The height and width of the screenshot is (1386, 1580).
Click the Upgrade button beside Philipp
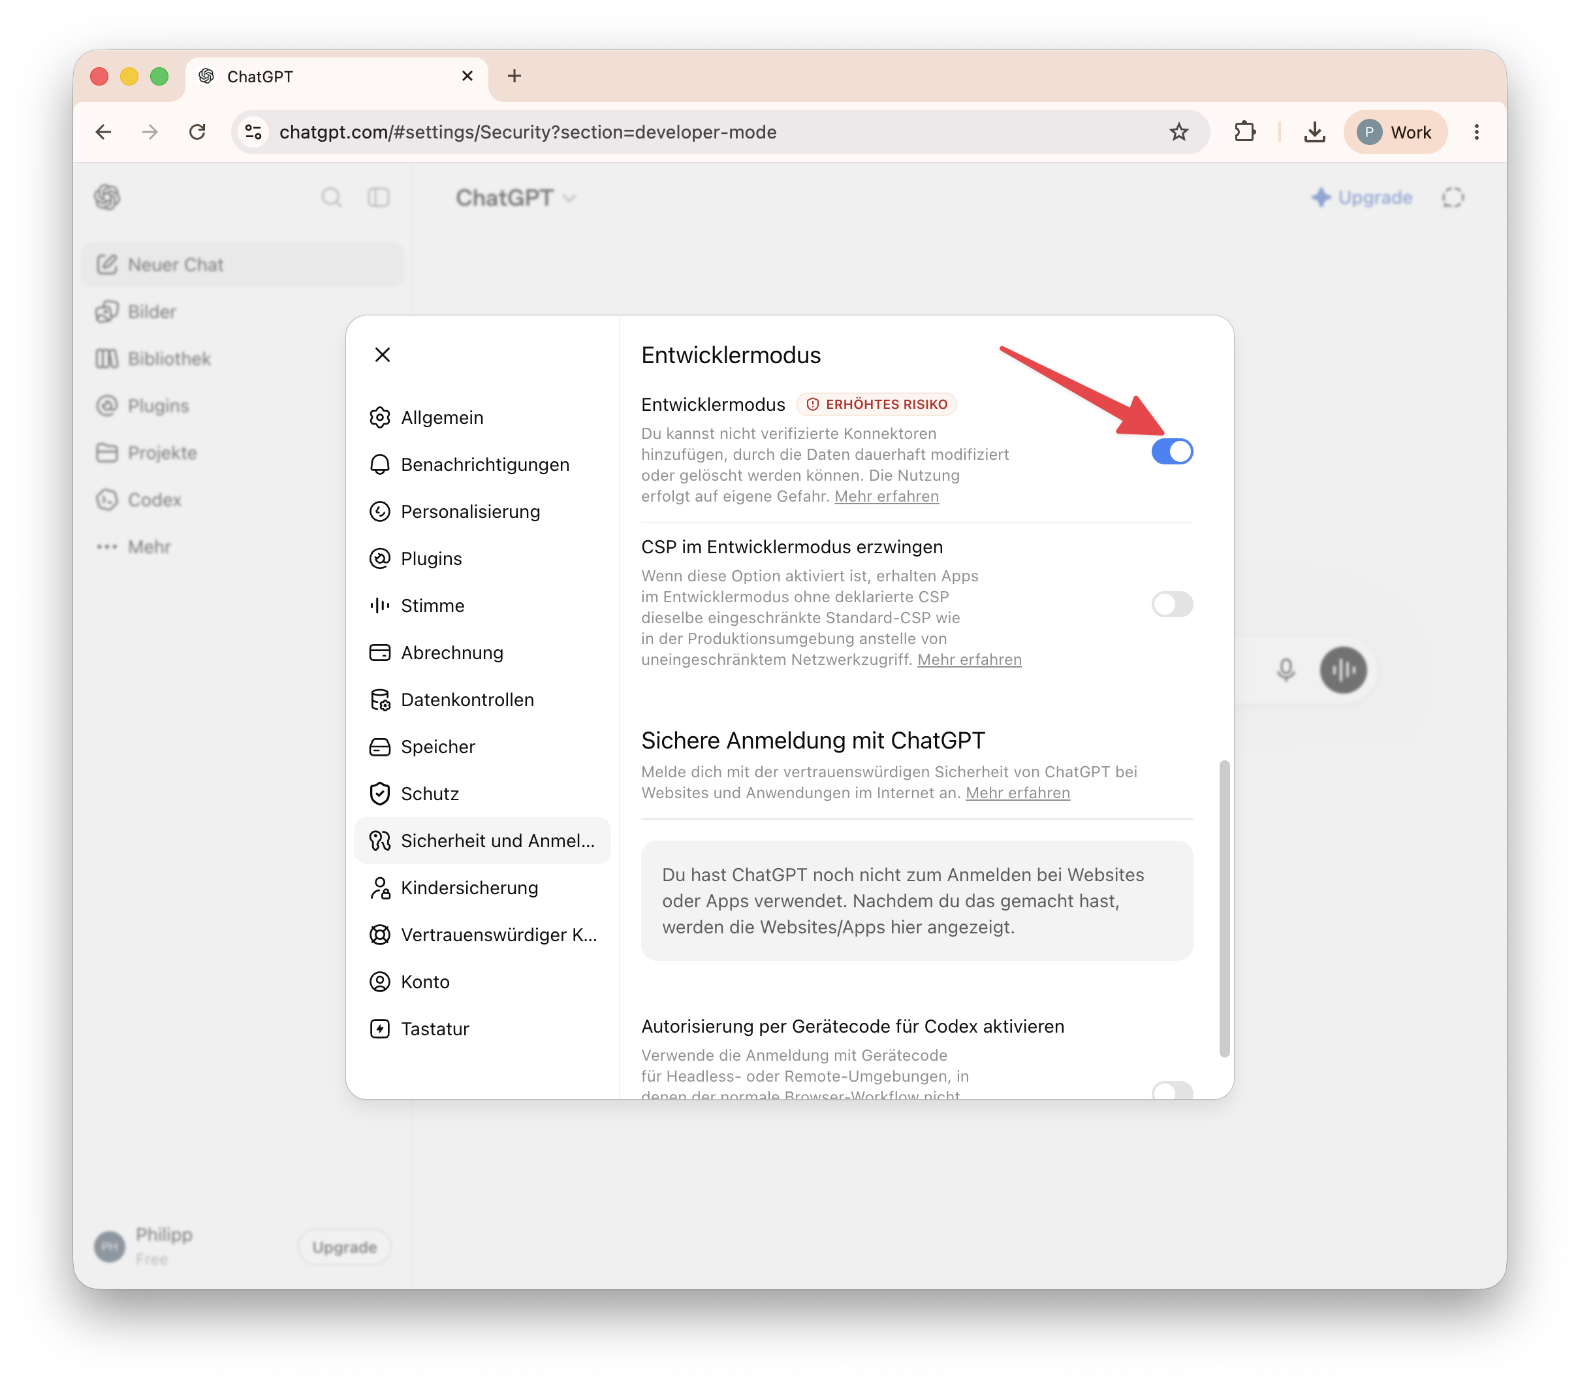point(344,1247)
